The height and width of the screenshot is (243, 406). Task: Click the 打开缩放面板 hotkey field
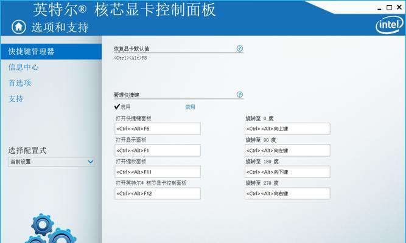pos(158,172)
